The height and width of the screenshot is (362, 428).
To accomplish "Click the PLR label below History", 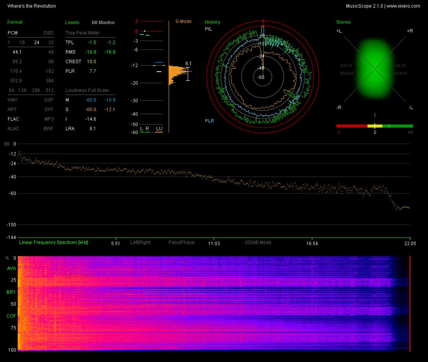I will [209, 121].
